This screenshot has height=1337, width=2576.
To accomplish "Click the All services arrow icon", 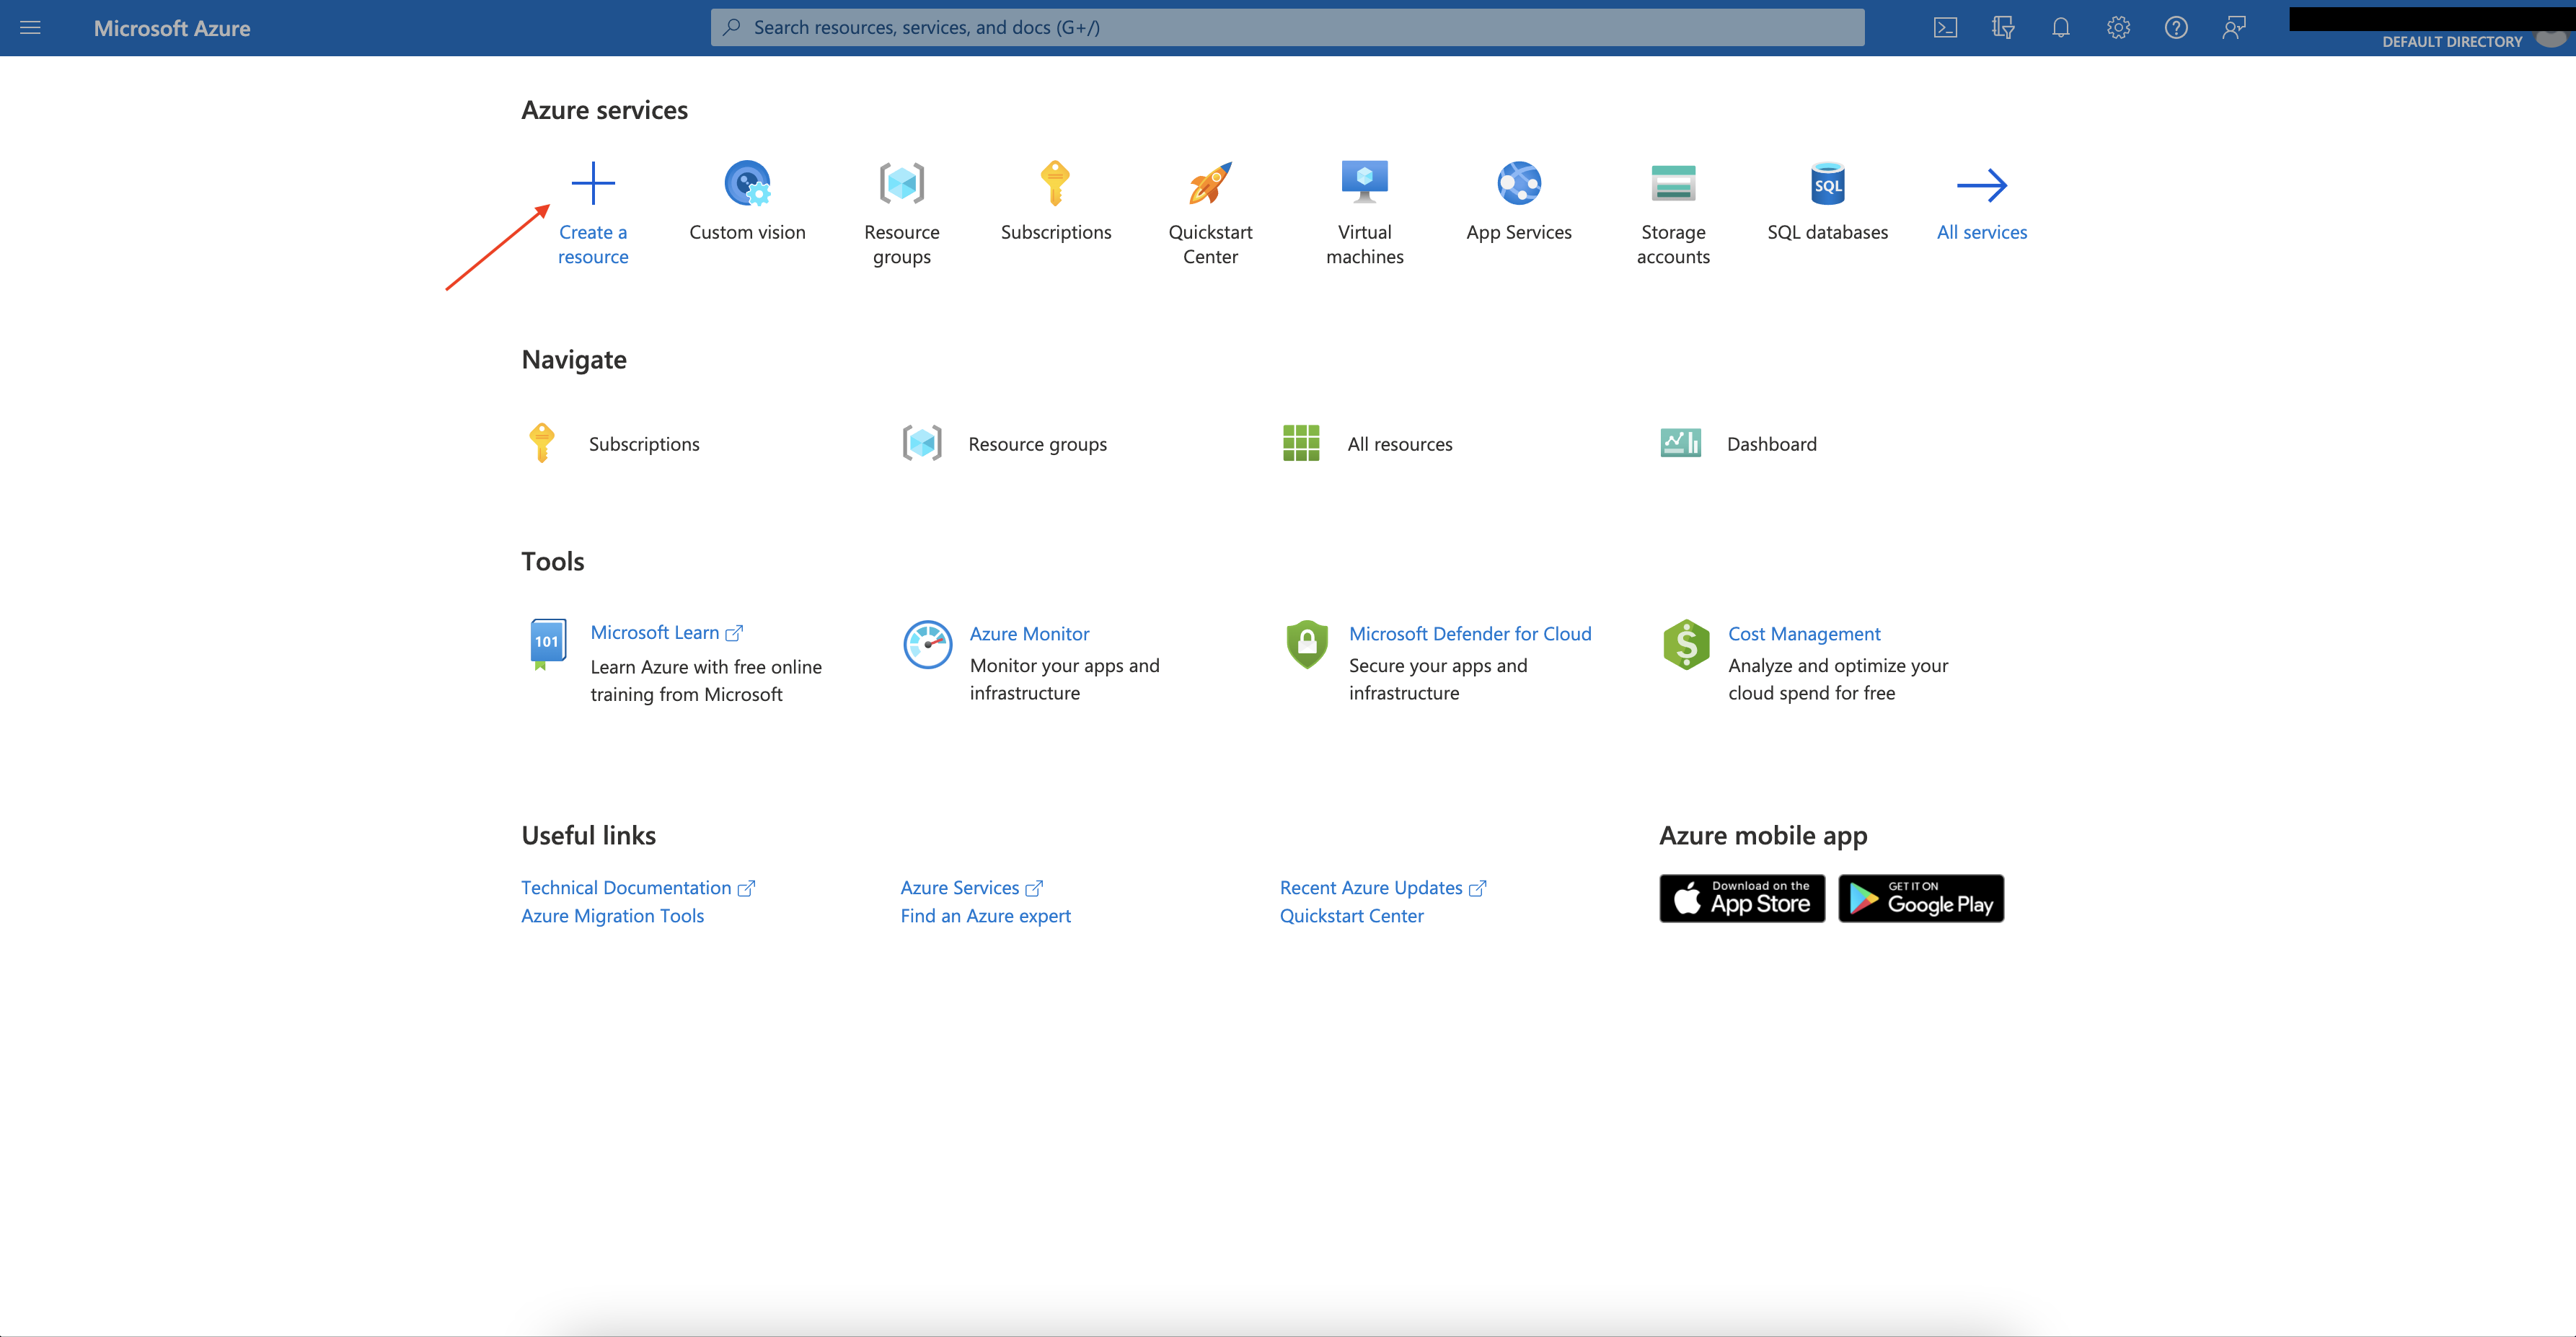I will point(1982,185).
